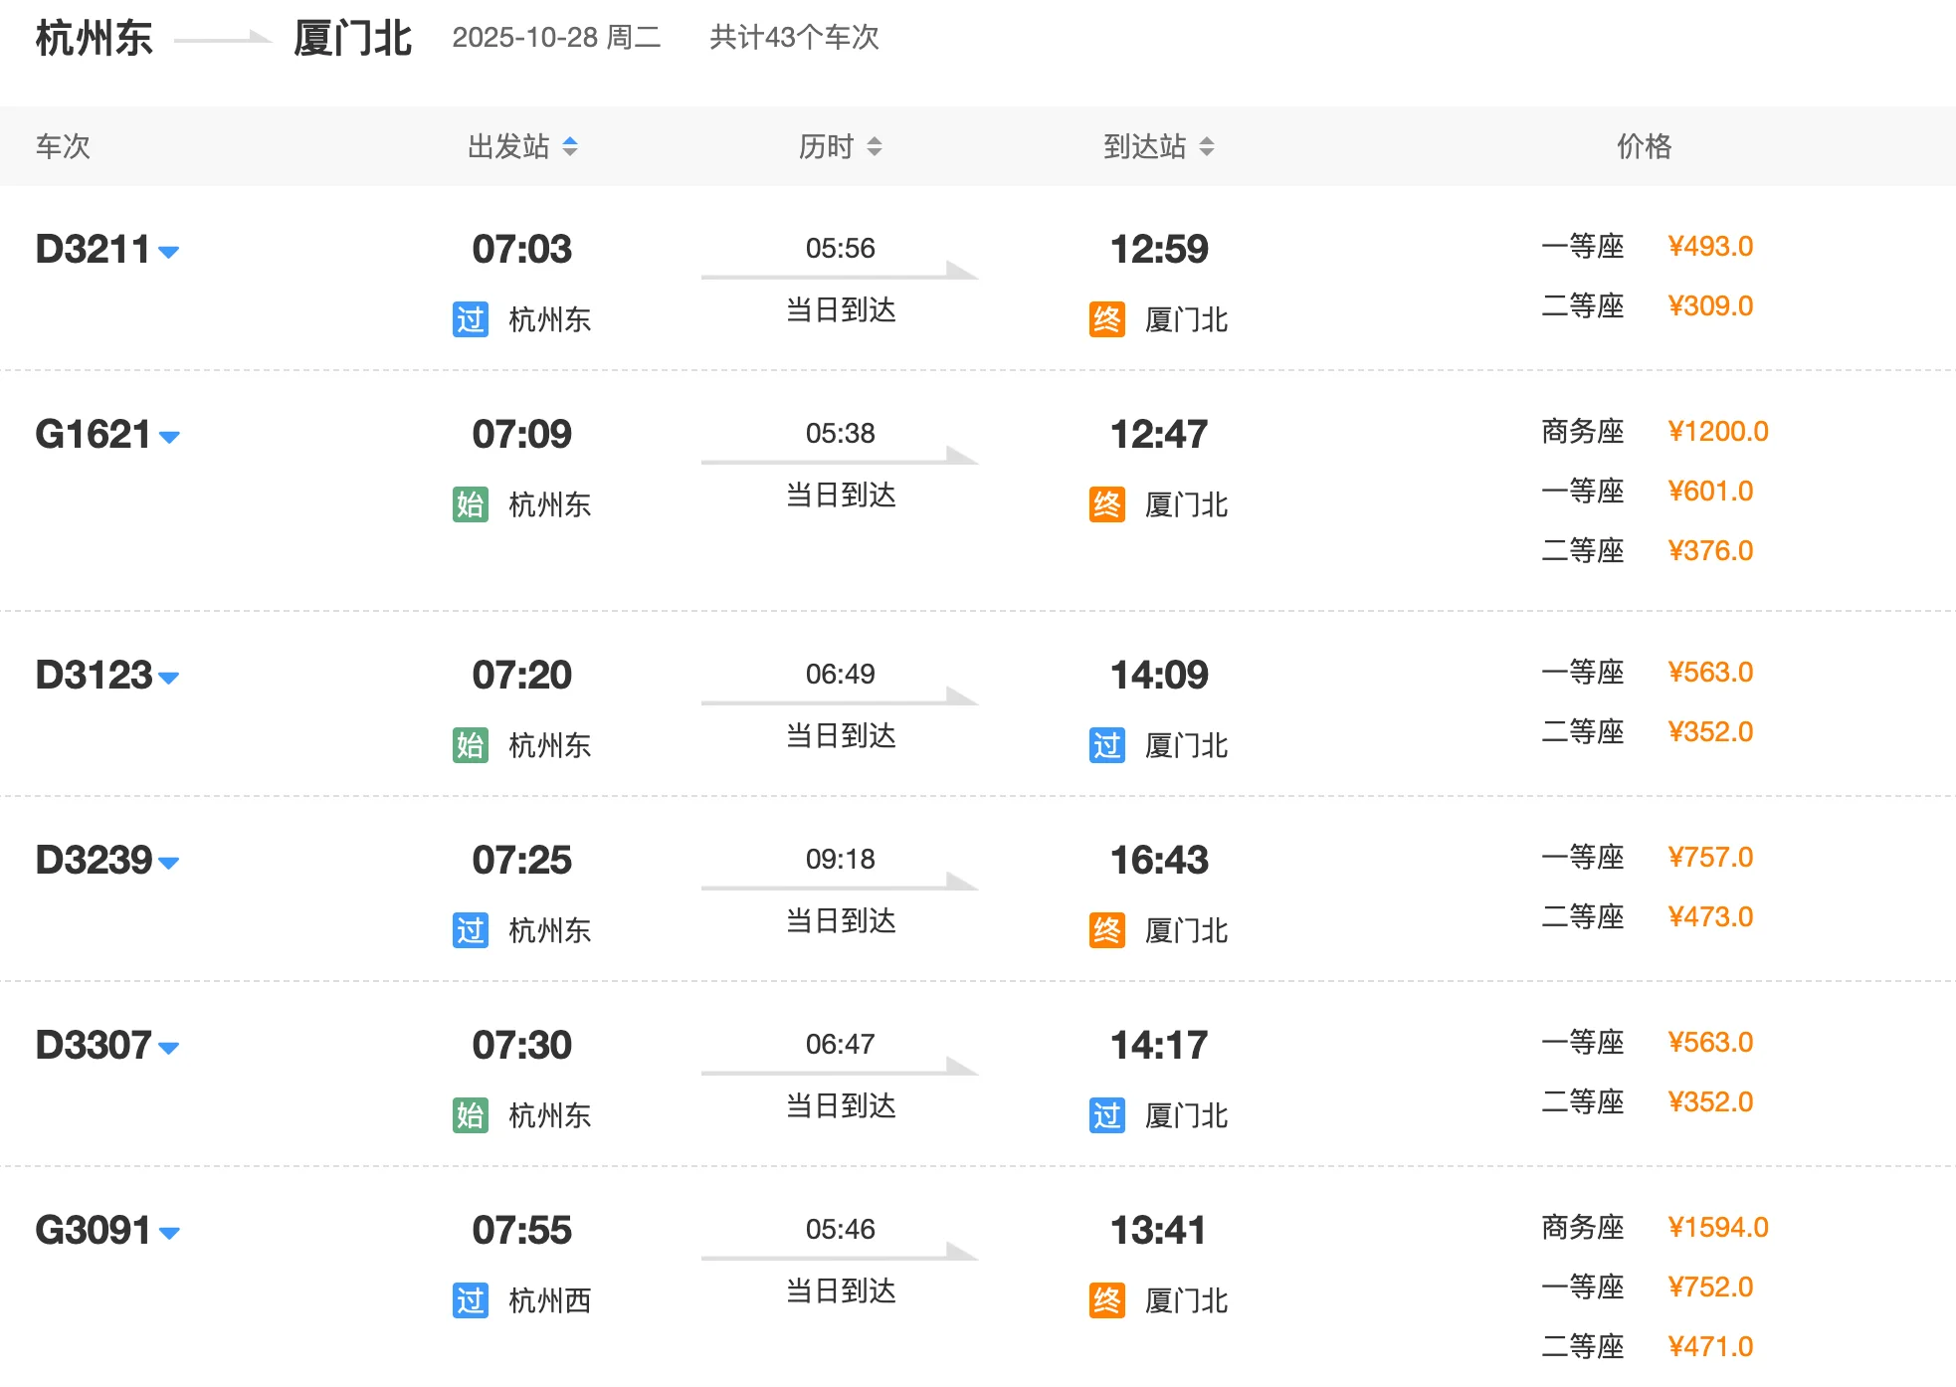The height and width of the screenshot is (1387, 1956).
Task: Click the blue 过 badge for D3211 departure
Action: (470, 319)
